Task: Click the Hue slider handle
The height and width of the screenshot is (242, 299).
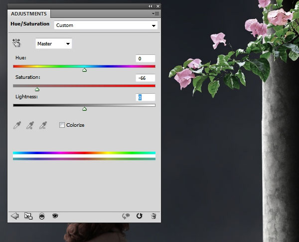Action: [x=85, y=70]
